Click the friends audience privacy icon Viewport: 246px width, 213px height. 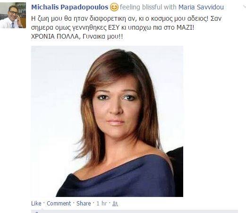tap(115, 204)
